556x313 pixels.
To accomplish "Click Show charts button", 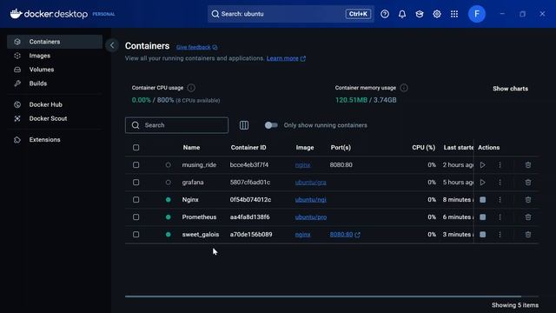I will tap(510, 89).
